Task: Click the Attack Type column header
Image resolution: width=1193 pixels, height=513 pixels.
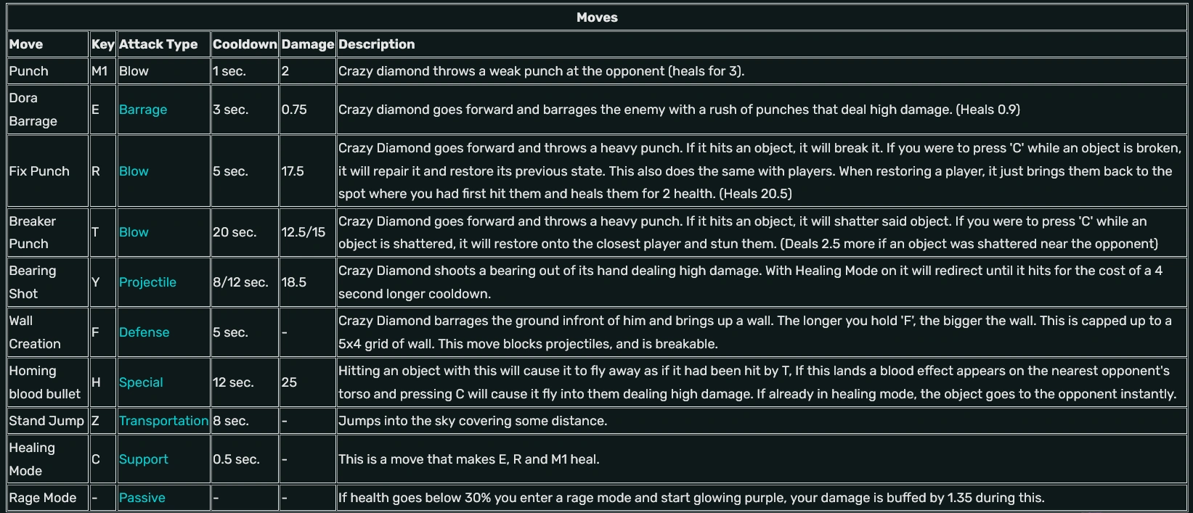Action: pos(158,44)
